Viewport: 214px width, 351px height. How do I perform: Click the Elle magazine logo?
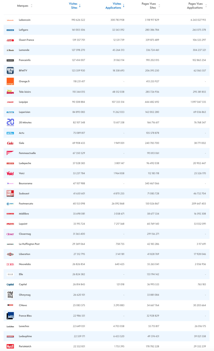[10, 274]
